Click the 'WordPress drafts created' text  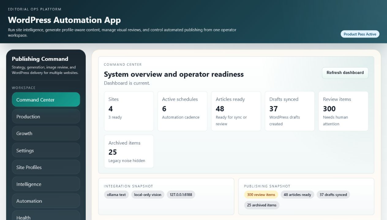tap(285, 120)
